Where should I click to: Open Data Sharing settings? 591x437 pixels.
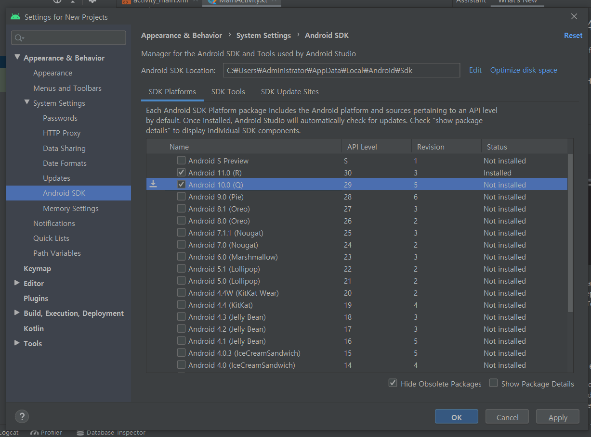(64, 148)
